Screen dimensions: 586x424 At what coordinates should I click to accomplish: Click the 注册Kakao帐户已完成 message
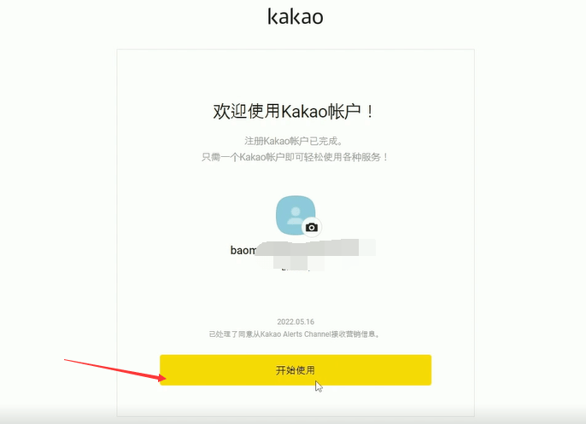point(294,141)
